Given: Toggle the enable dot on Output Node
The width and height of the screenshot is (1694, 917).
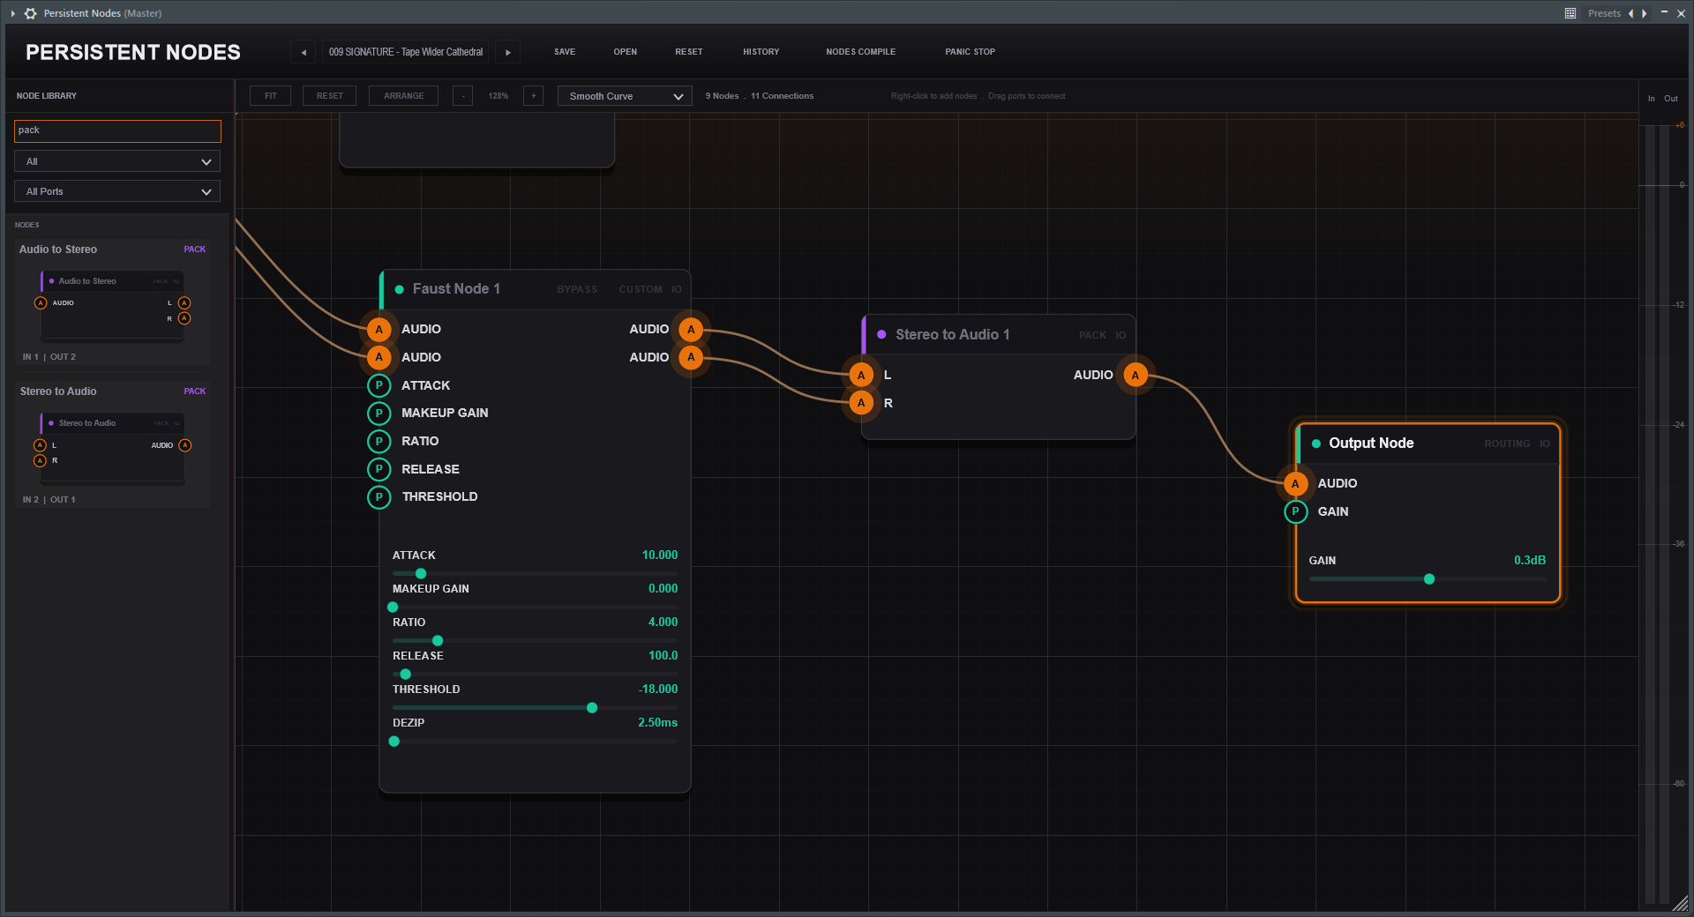Looking at the screenshot, I should click(1316, 444).
